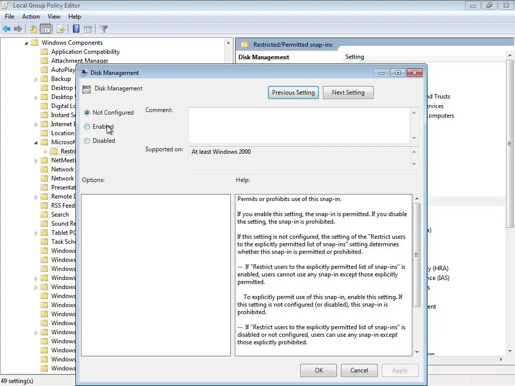Select the Location tree item
Viewport: 515px width, 386px height.
pyautogui.click(x=63, y=133)
